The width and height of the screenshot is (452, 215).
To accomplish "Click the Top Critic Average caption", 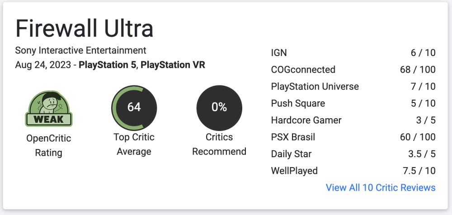I will click(x=134, y=144).
